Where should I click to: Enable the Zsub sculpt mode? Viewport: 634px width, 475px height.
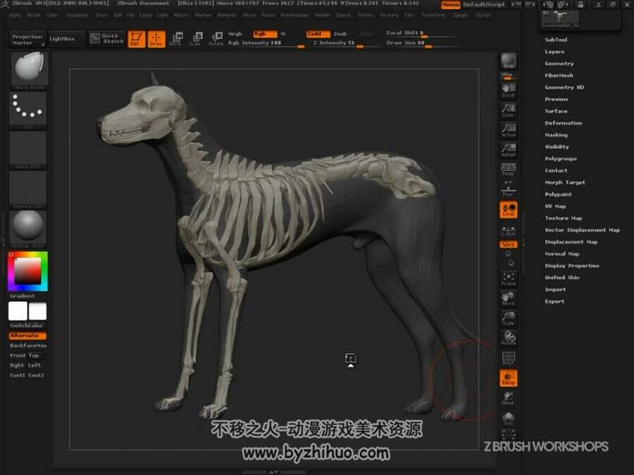tap(340, 34)
